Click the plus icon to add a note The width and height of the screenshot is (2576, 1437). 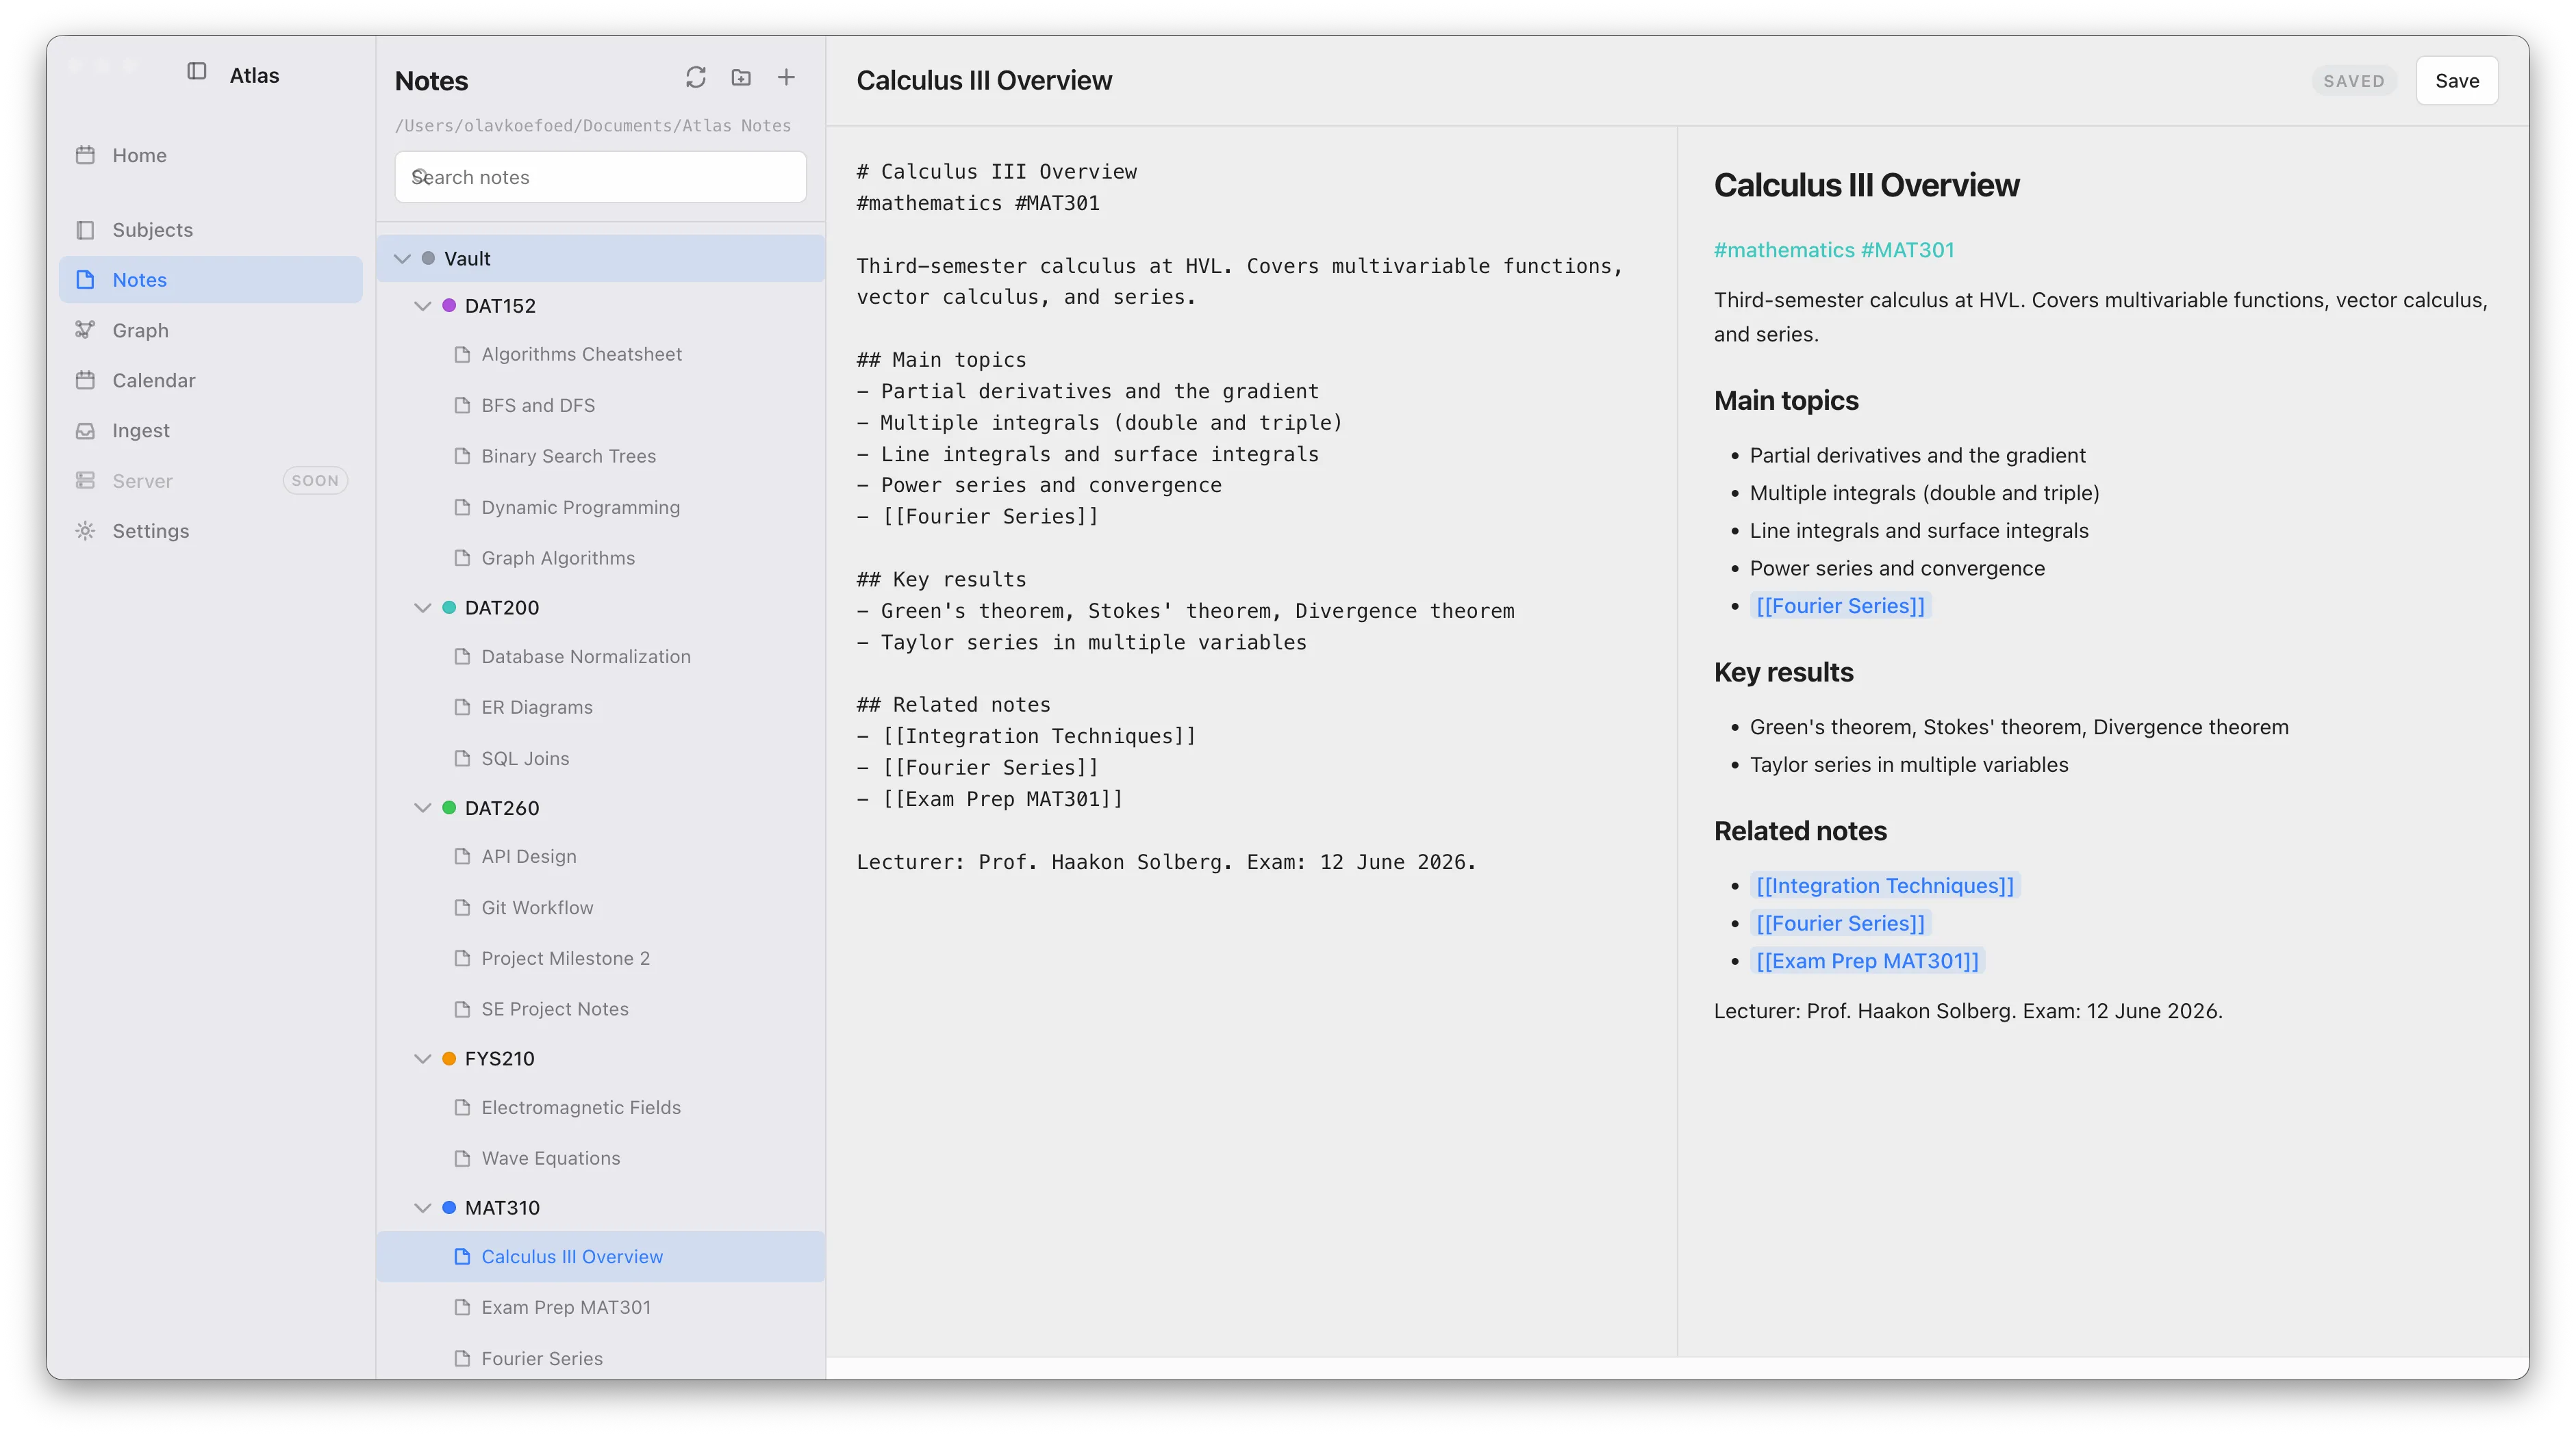click(786, 78)
